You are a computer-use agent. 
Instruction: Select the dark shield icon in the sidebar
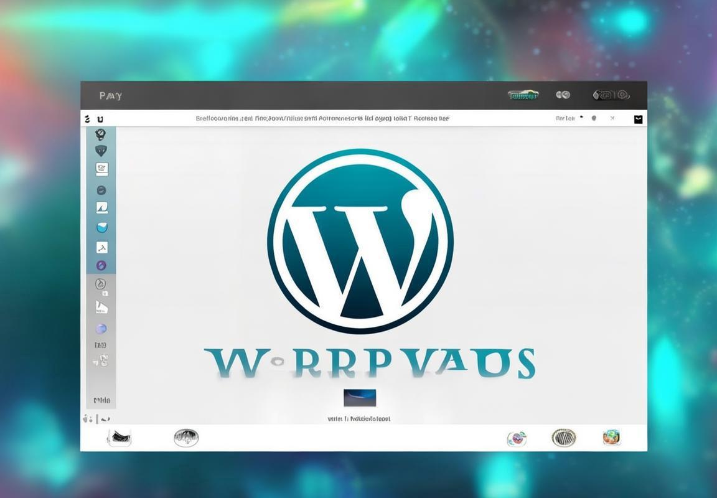(x=101, y=151)
